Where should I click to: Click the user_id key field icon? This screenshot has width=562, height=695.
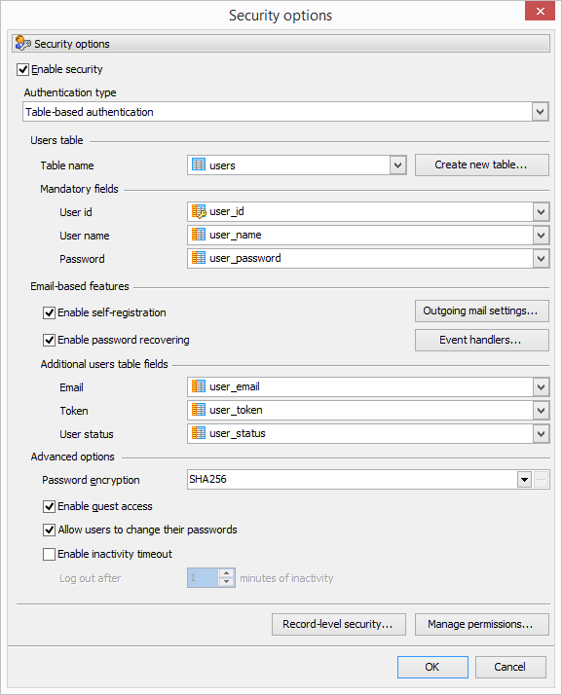click(199, 211)
